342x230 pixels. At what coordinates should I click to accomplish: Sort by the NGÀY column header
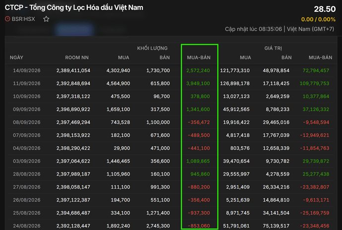16,57
